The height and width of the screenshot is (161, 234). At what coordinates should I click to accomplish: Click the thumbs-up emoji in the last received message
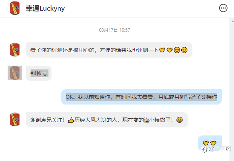[x=71, y=120]
